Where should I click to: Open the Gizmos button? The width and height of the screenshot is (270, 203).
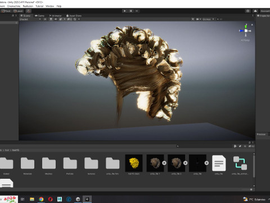pos(206,19)
